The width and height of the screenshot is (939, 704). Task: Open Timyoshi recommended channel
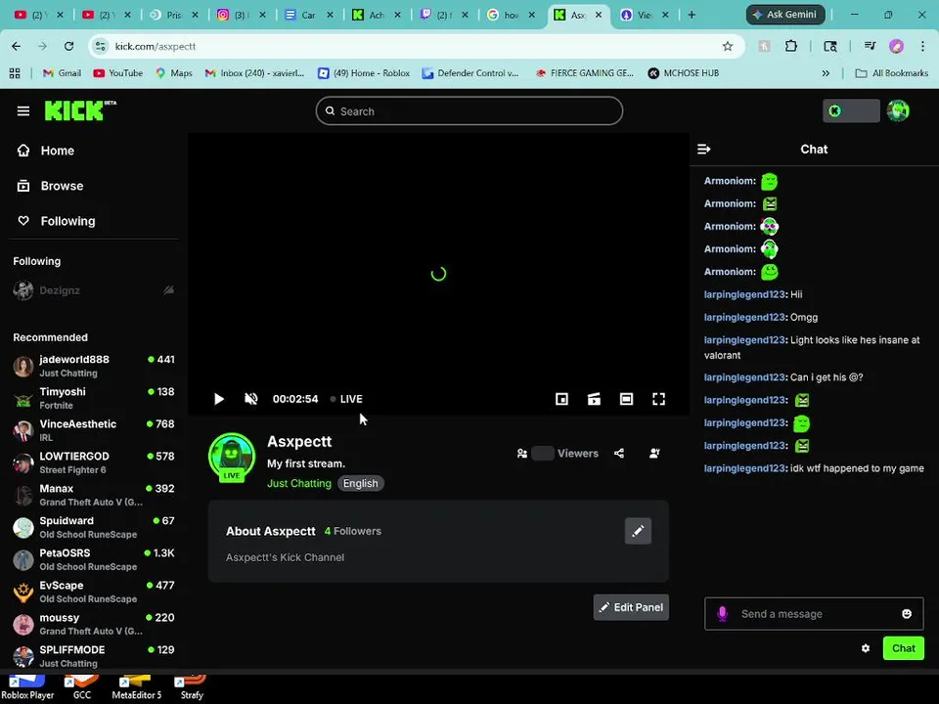(94, 398)
